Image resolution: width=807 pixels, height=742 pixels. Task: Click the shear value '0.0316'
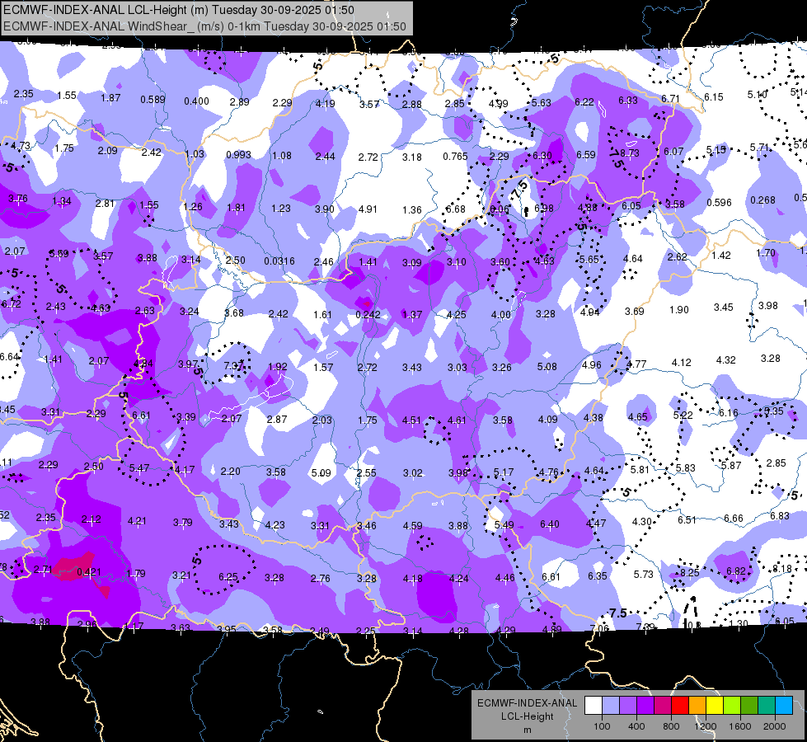click(x=279, y=261)
